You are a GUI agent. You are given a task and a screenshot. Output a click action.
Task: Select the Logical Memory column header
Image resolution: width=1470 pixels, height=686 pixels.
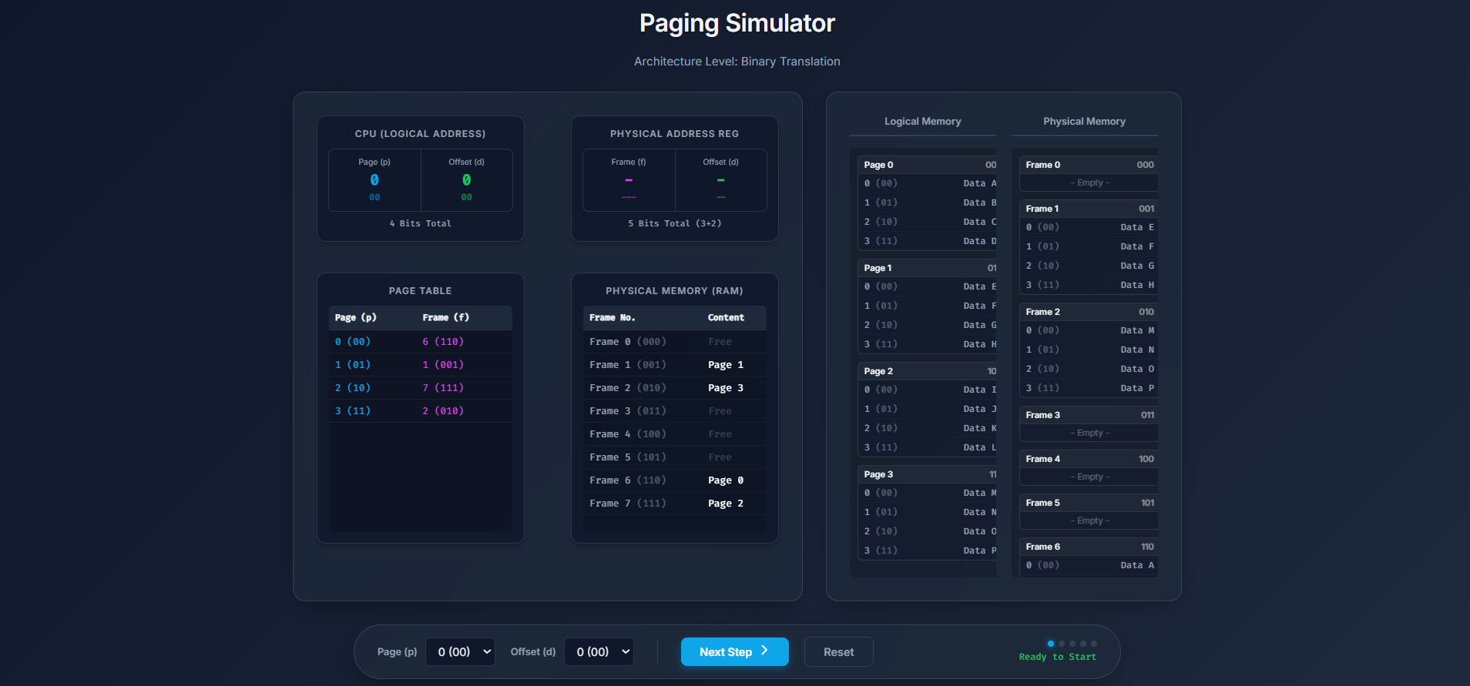[x=922, y=122]
